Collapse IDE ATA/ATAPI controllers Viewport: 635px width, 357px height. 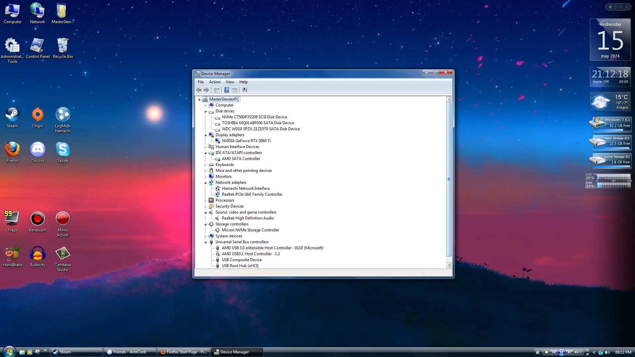(x=205, y=153)
